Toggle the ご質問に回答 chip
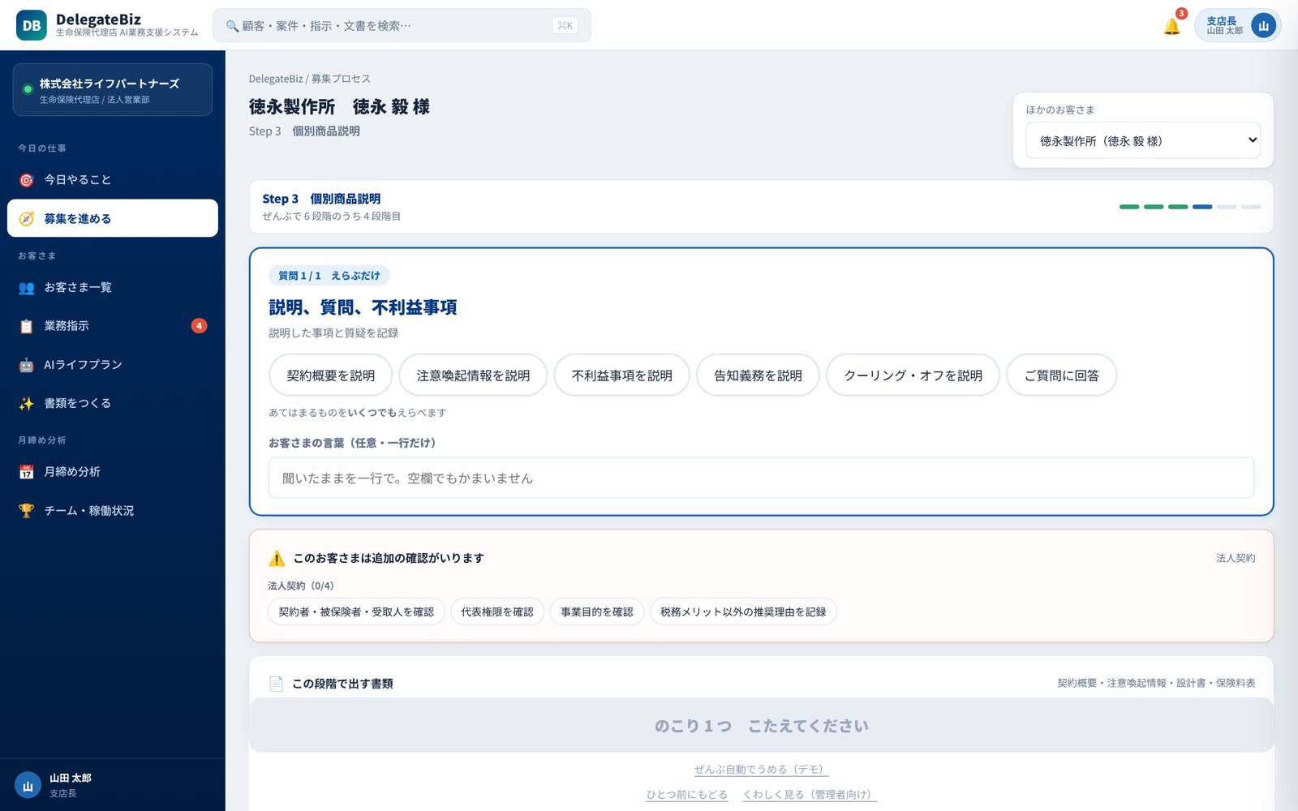The height and width of the screenshot is (811, 1298). [1062, 375]
